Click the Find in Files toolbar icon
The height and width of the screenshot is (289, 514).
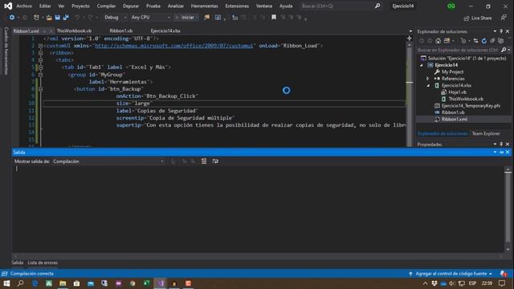pyautogui.click(x=206, y=18)
